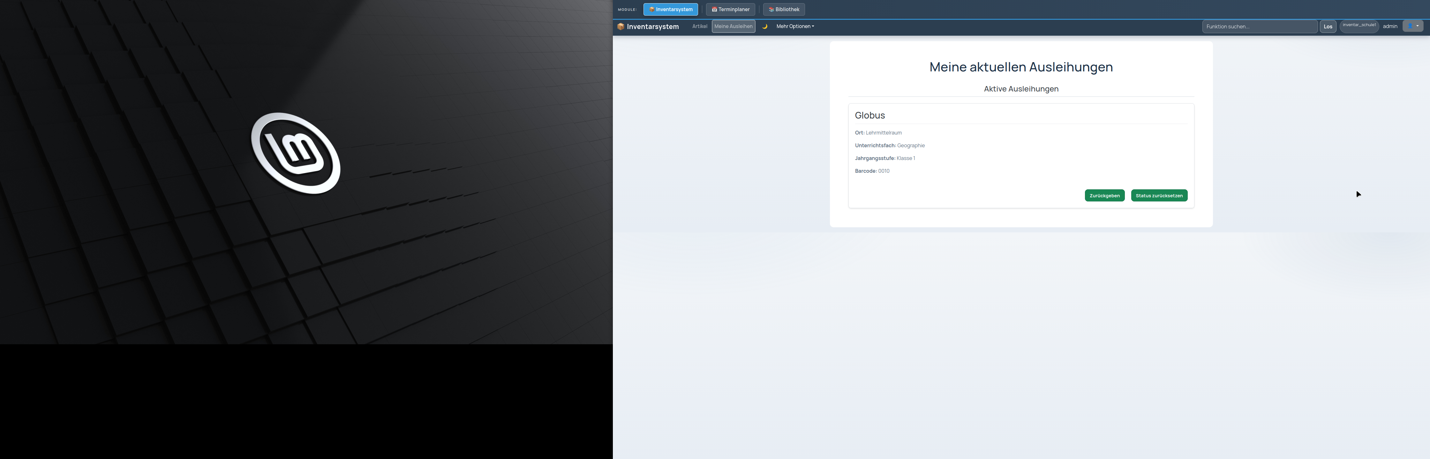Focus the Funktion suchen search field
Screen dimensions: 1430x459
pyautogui.click(x=1260, y=26)
